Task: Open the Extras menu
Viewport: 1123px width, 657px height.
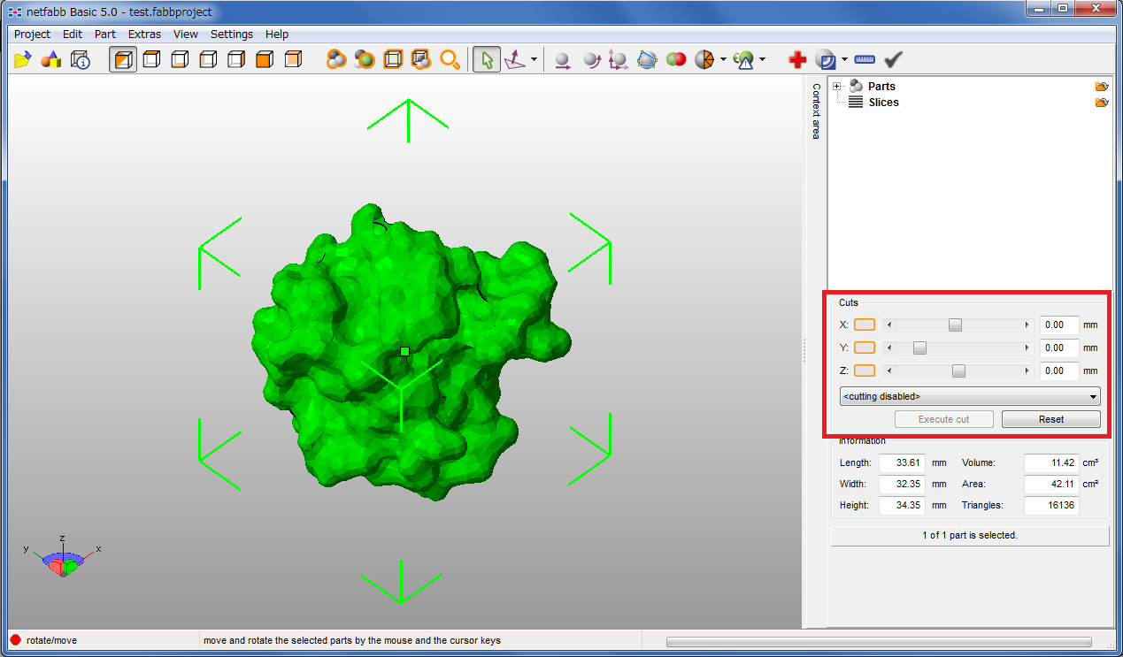Action: (144, 34)
